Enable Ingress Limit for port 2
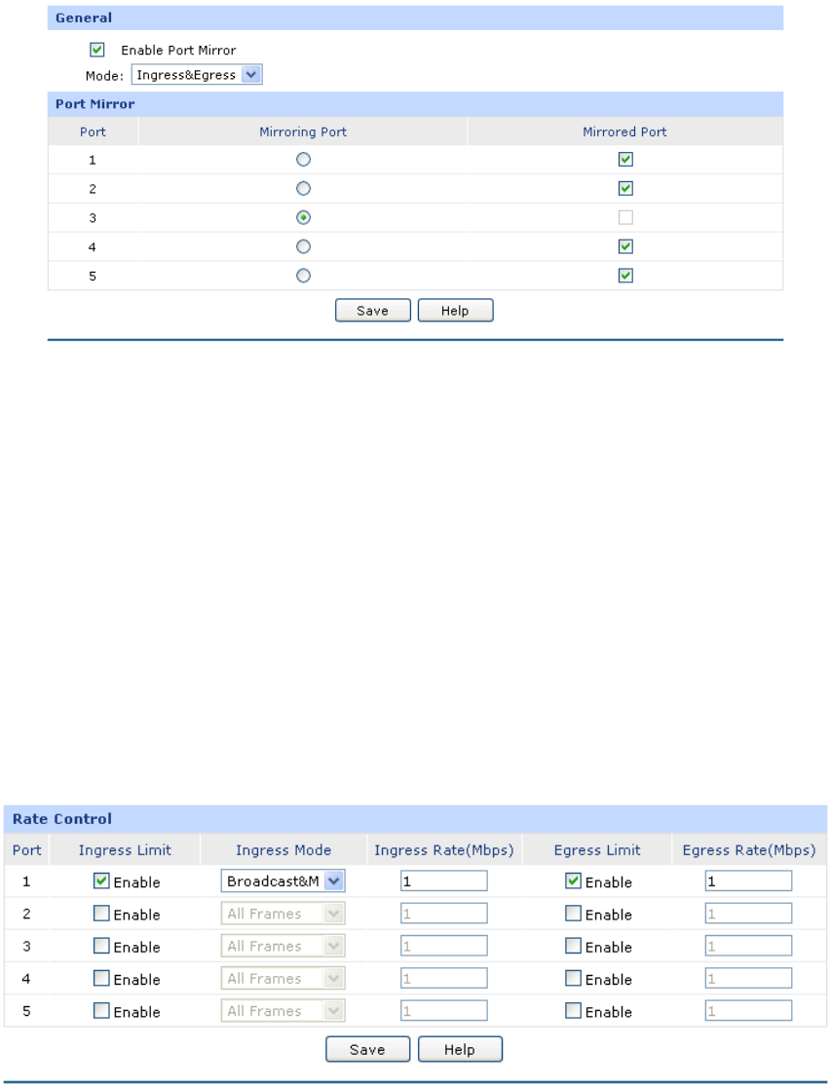830x1086 pixels. (x=101, y=914)
